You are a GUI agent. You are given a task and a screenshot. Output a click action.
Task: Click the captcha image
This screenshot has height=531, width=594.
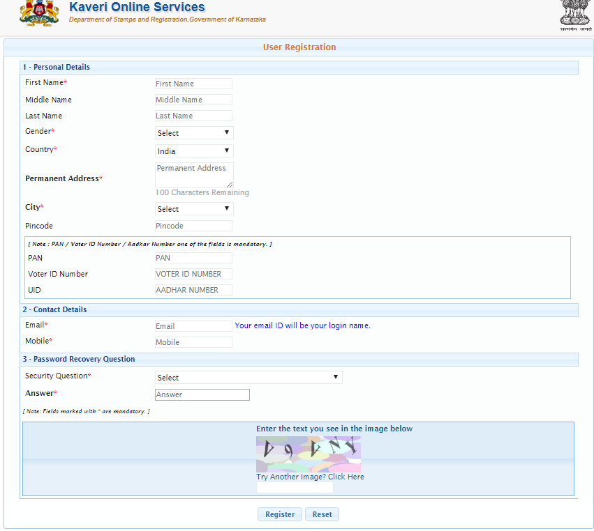pos(308,453)
